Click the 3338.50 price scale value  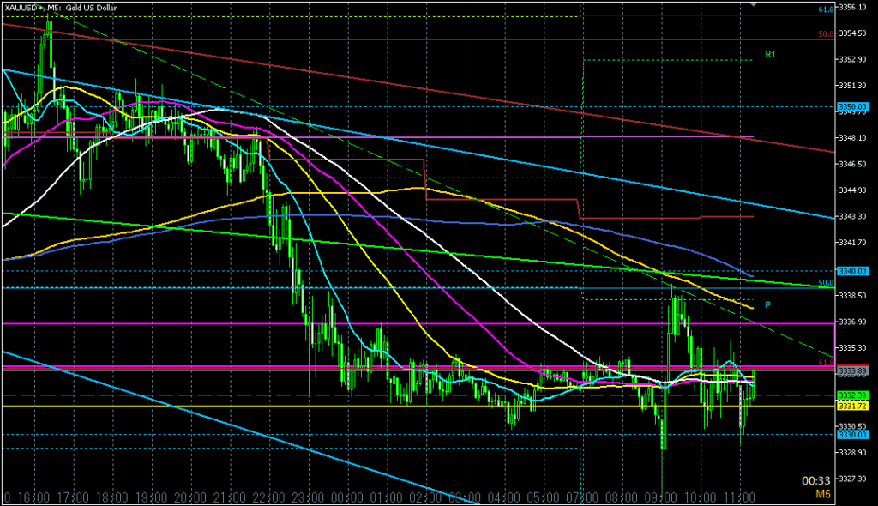[x=852, y=295]
